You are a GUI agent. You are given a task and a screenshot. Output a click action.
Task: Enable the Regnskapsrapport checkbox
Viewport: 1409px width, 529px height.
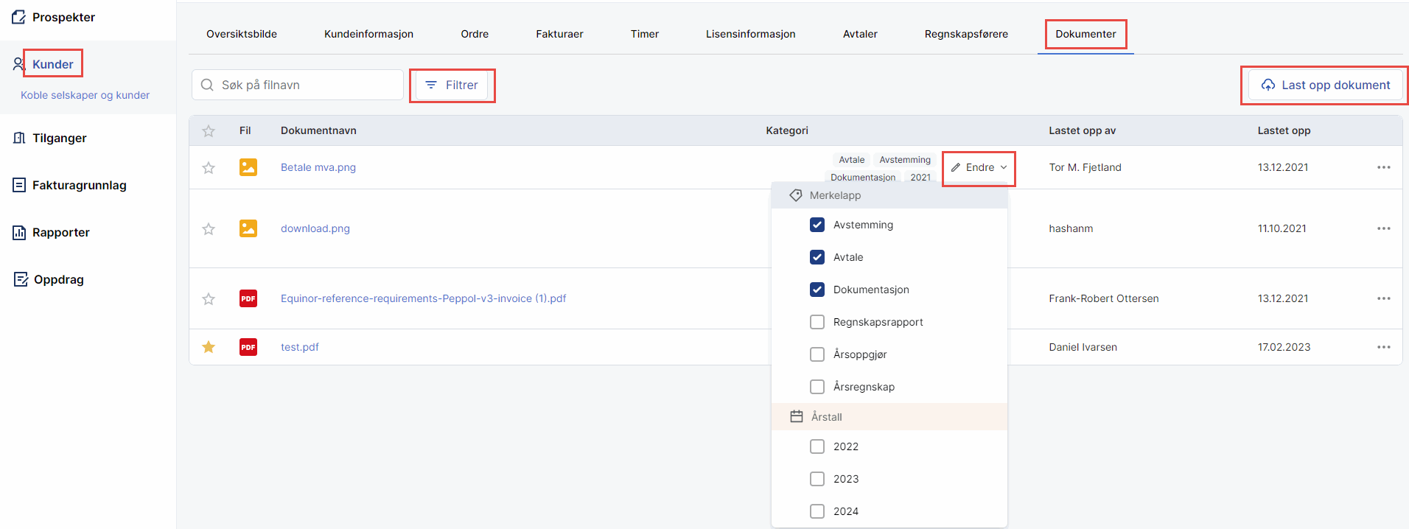tap(817, 322)
